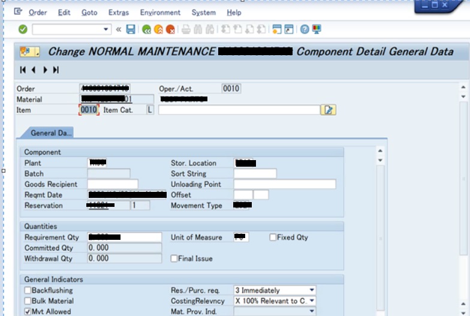Select the General Data tab

[51, 133]
